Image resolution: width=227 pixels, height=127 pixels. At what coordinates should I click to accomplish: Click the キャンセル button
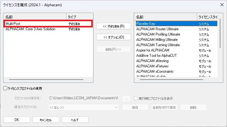click(x=46, y=120)
